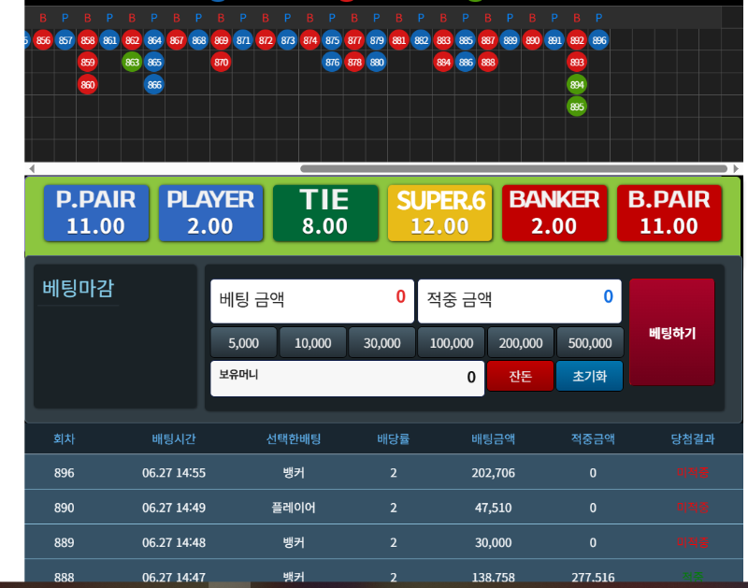Screen dimensions: 748x588
Task: Choose the B.PAIR 11.00 bet
Action: point(669,213)
